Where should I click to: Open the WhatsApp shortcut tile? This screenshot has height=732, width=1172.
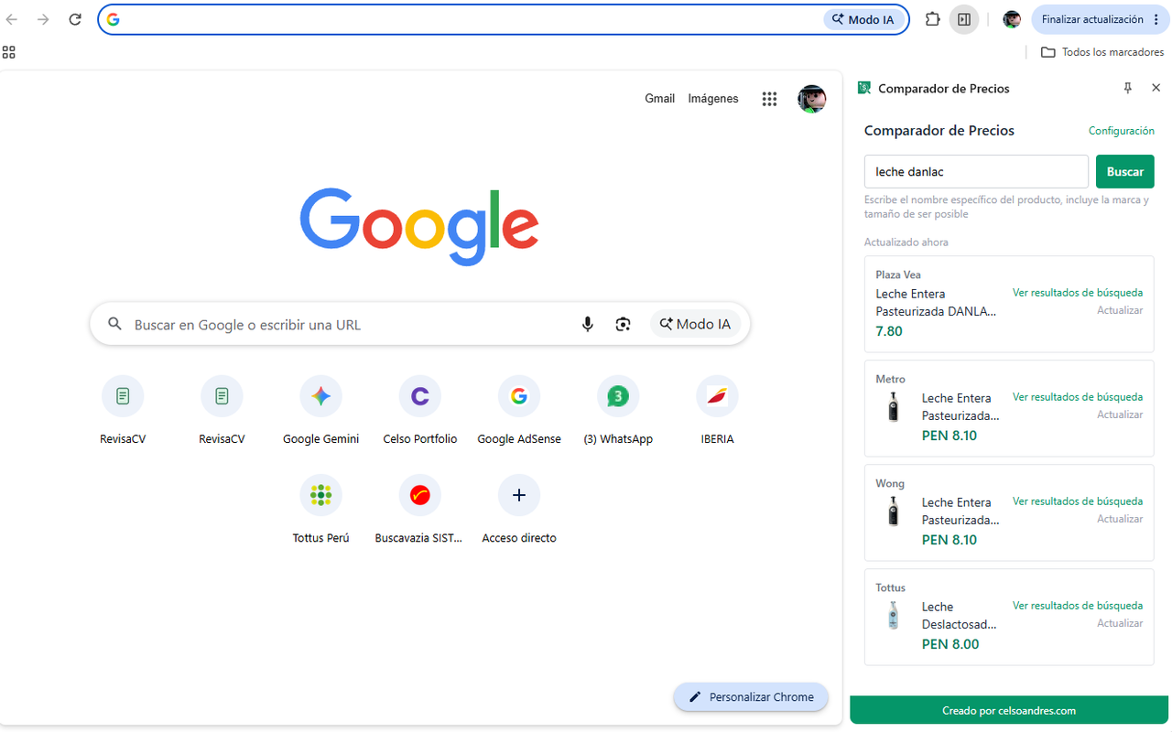tap(618, 410)
